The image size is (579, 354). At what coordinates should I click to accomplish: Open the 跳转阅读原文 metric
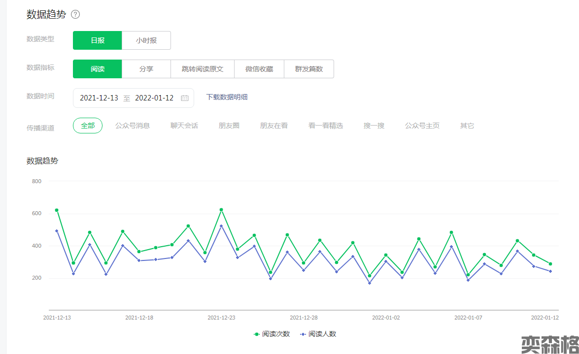click(203, 69)
